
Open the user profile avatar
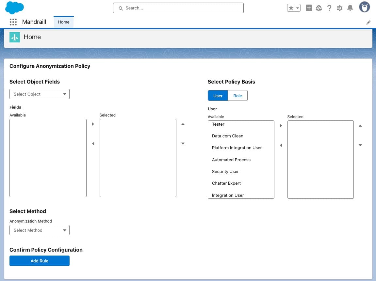[364, 7]
